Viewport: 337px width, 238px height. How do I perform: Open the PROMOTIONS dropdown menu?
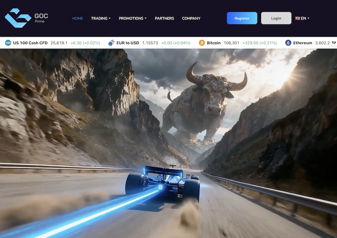(133, 19)
